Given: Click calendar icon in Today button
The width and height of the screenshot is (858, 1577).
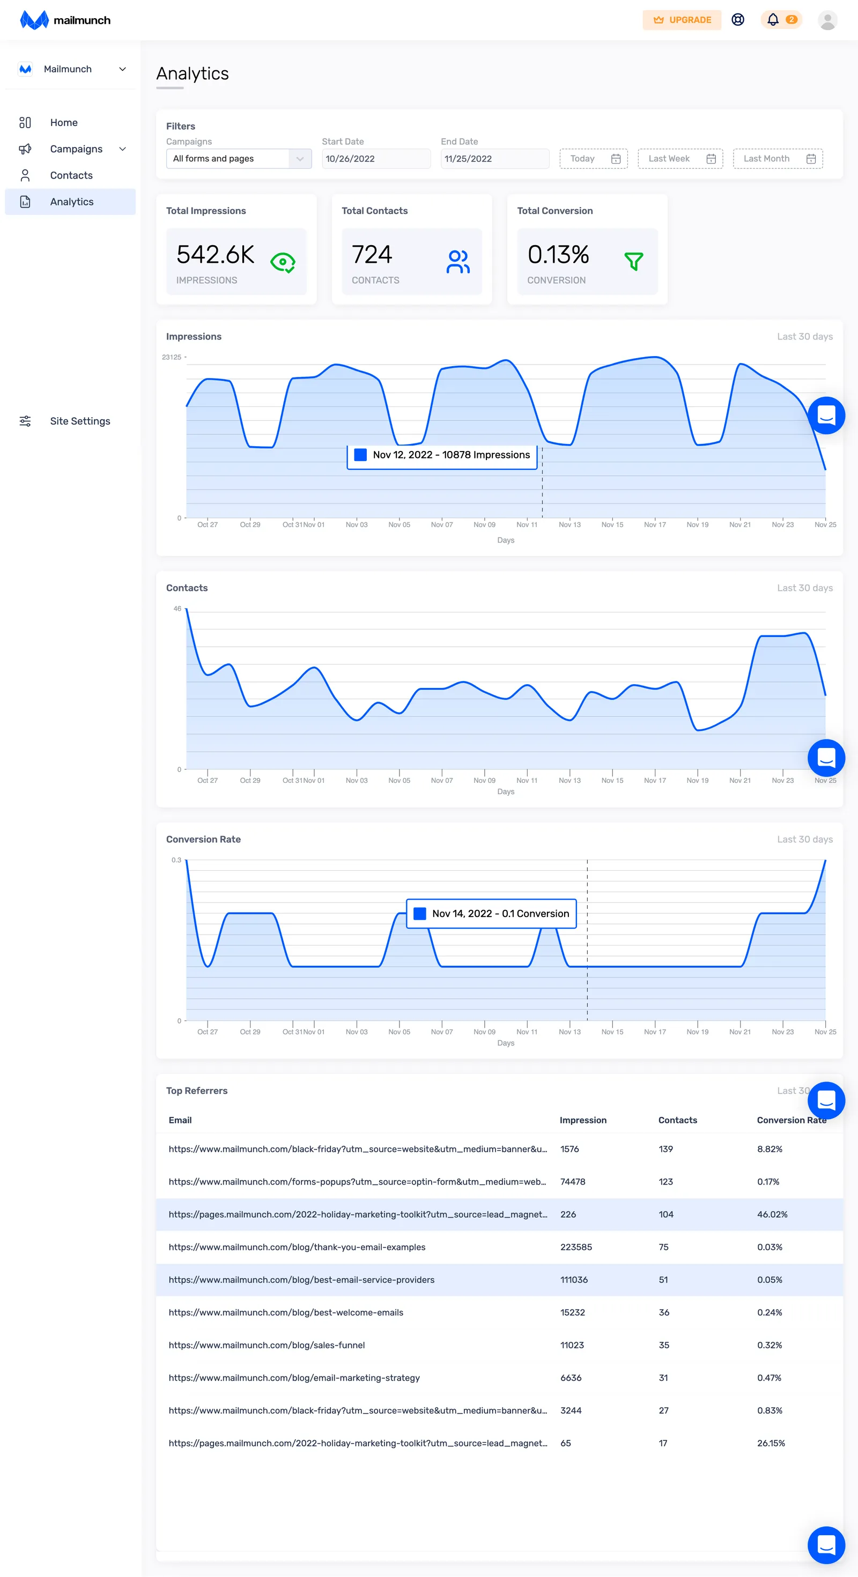Looking at the screenshot, I should coord(616,159).
